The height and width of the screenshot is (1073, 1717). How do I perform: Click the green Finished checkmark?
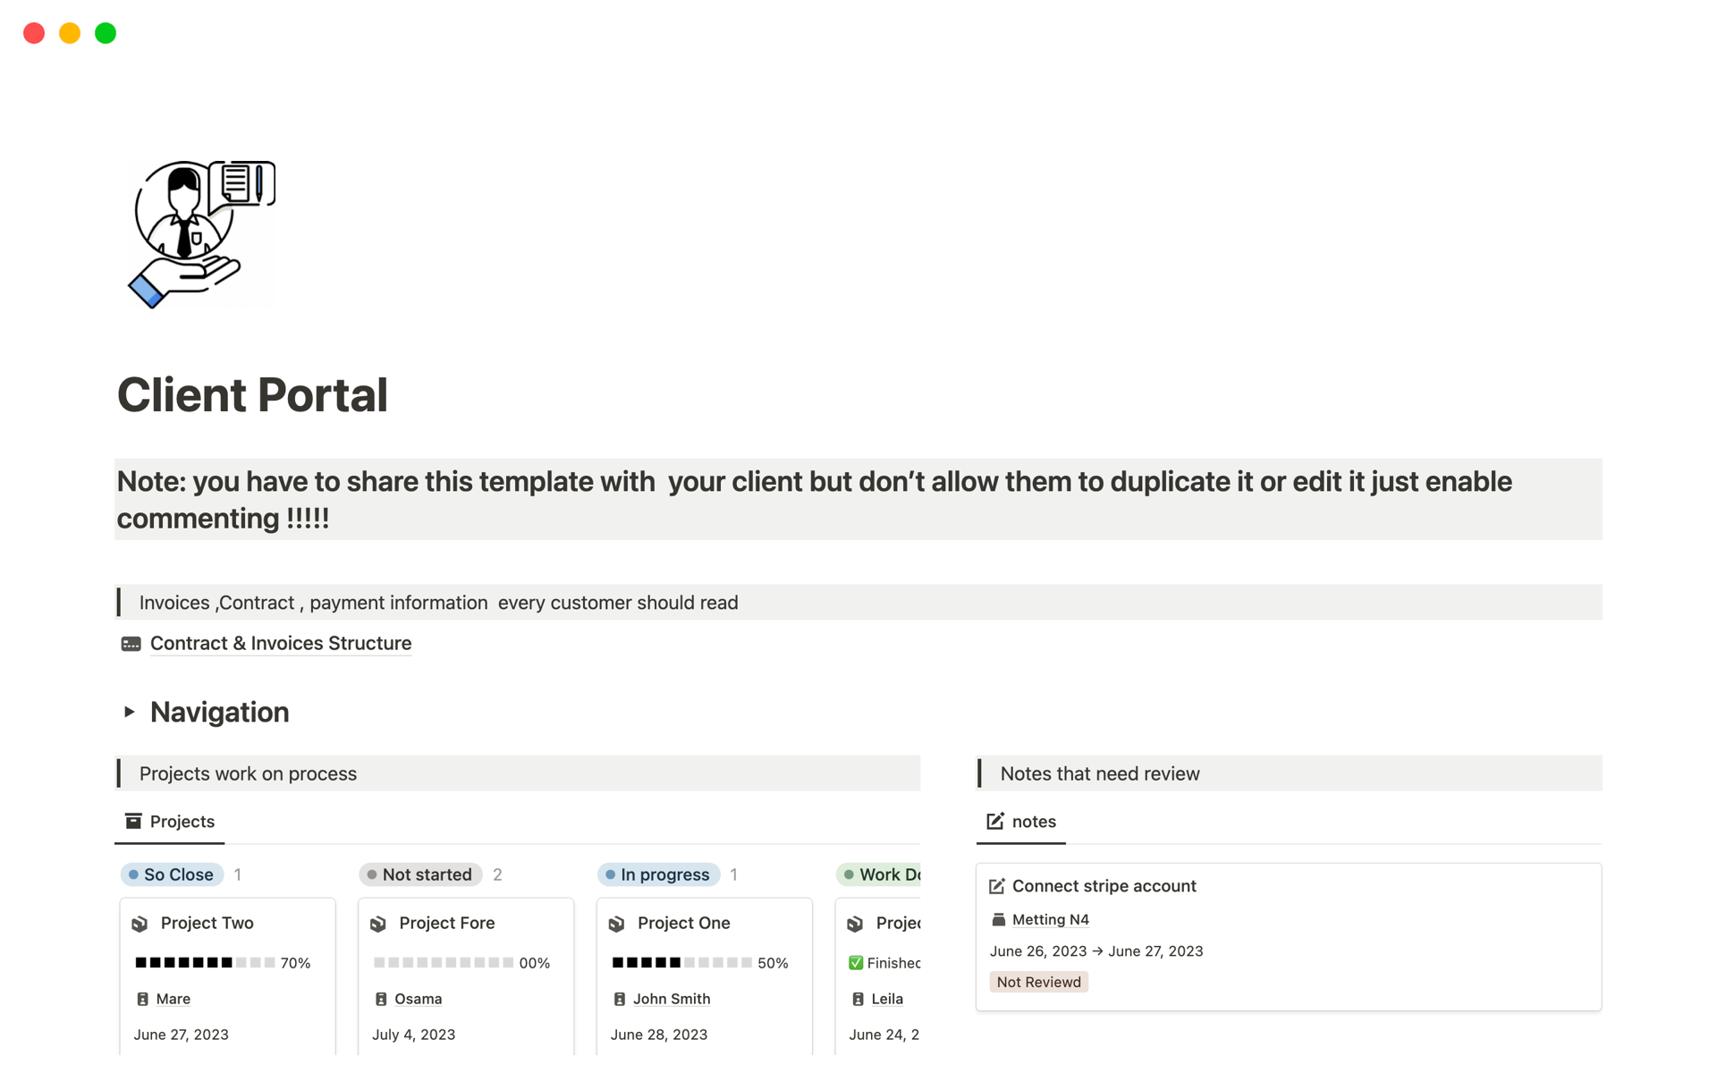click(856, 963)
